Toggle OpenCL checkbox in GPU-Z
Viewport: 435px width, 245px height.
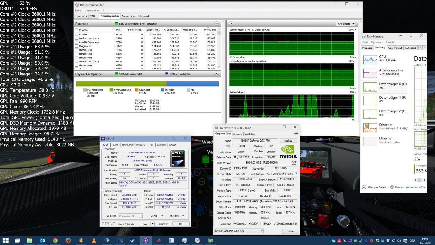(x=235, y=224)
